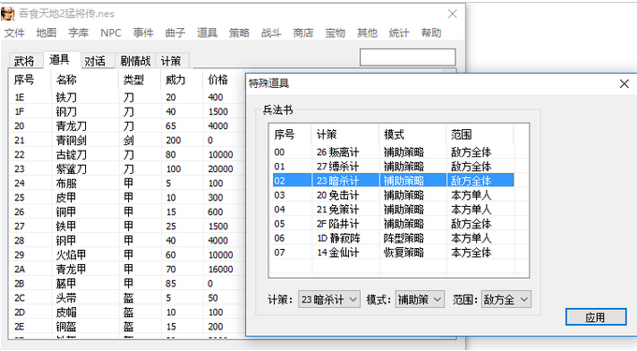Select the 计策 tab
The height and width of the screenshot is (351, 637).
170,61
